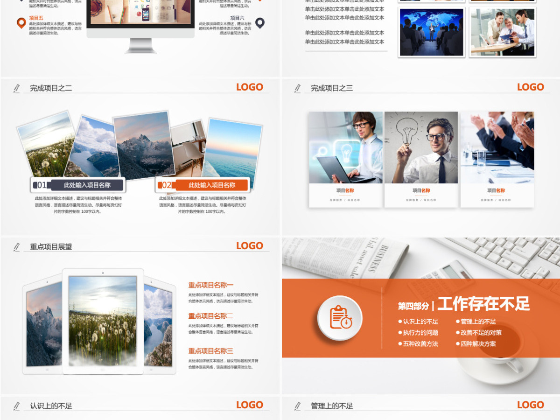Click the dark location pin beside 项目六

pyautogui.click(x=260, y=23)
